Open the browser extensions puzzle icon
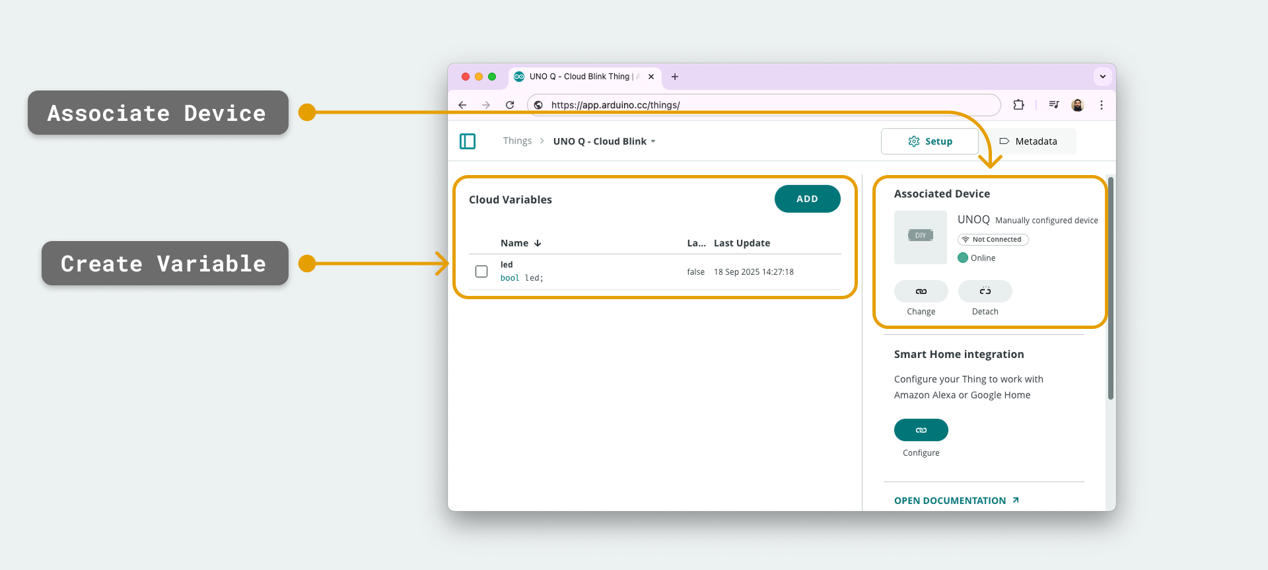This screenshot has height=570, width=1268. (1018, 104)
